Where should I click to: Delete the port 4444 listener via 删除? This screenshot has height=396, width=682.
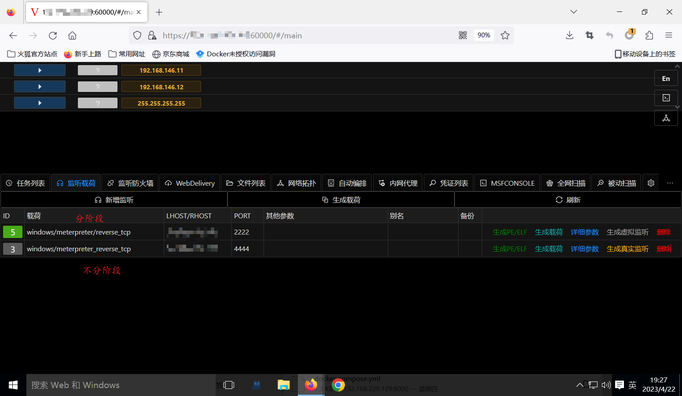pyautogui.click(x=663, y=249)
